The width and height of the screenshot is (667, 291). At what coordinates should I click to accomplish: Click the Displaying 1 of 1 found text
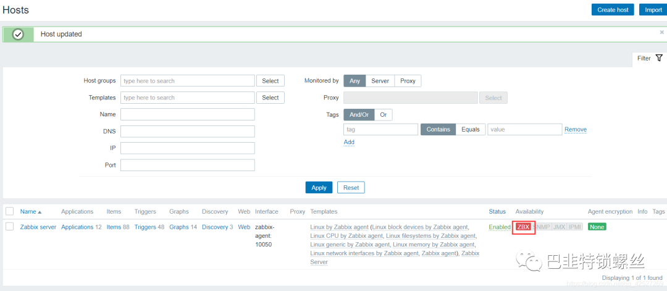[x=632, y=278]
